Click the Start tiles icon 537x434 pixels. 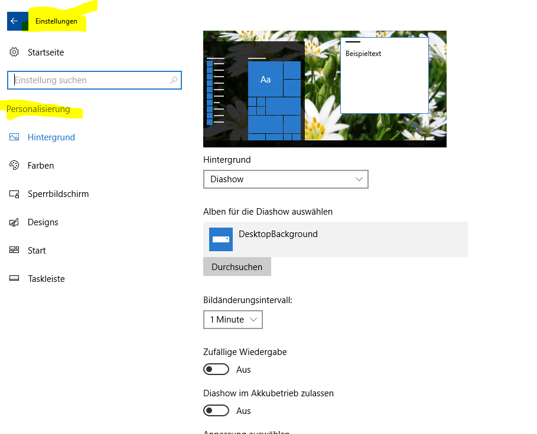click(x=14, y=250)
